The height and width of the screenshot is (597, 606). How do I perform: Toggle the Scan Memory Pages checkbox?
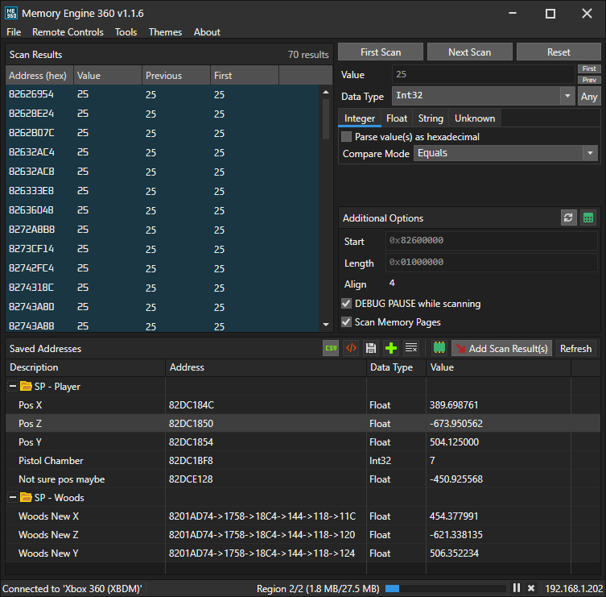346,322
